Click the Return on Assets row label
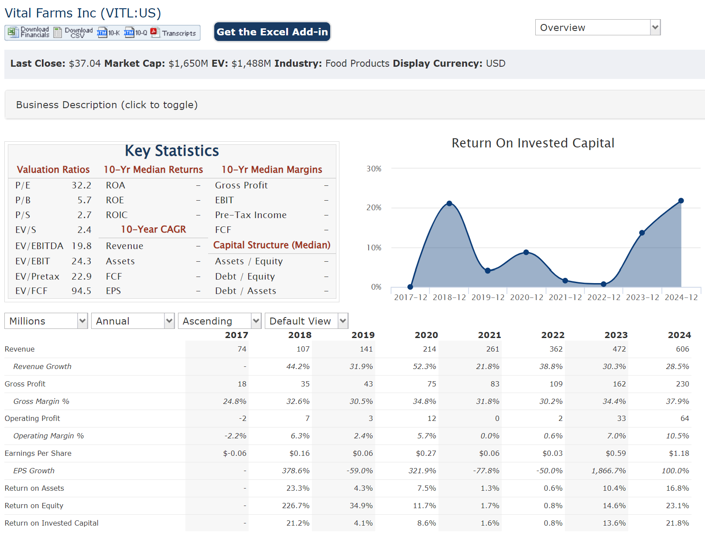 [34, 488]
